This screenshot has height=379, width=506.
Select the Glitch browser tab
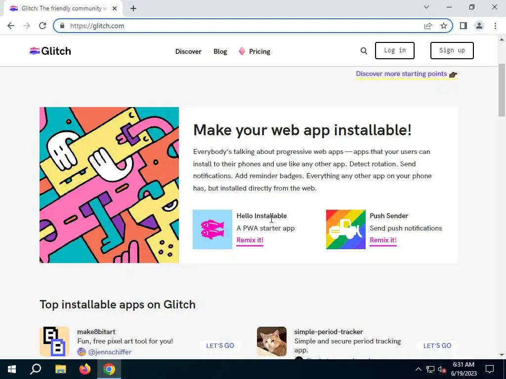click(63, 8)
